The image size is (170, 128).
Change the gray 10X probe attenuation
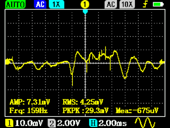[127, 4]
